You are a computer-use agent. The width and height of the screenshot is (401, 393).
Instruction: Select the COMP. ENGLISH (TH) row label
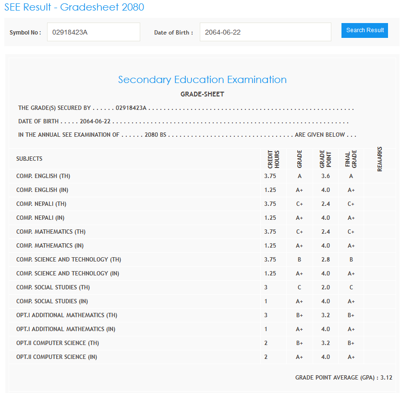pyautogui.click(x=43, y=176)
